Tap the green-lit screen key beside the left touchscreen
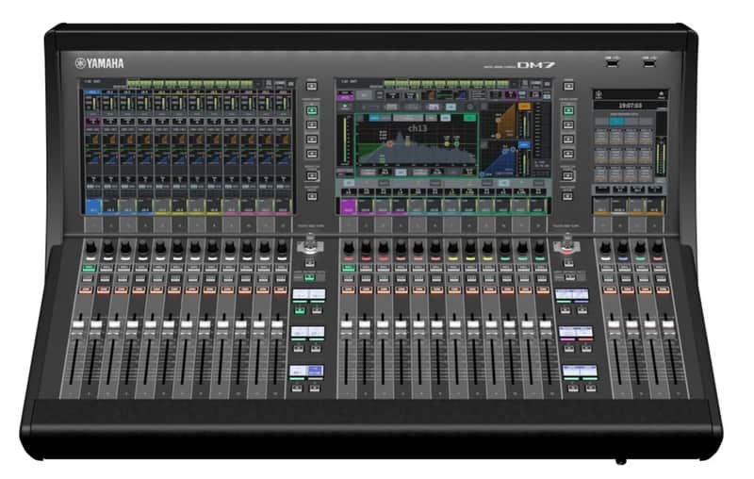 (x=312, y=110)
